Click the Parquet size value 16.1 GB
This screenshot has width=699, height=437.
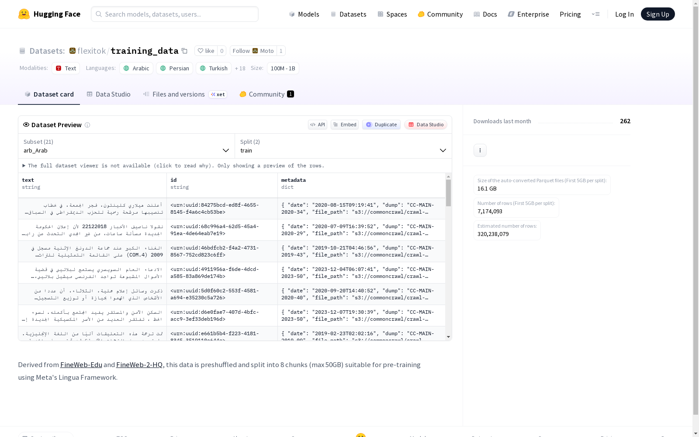coord(487,188)
